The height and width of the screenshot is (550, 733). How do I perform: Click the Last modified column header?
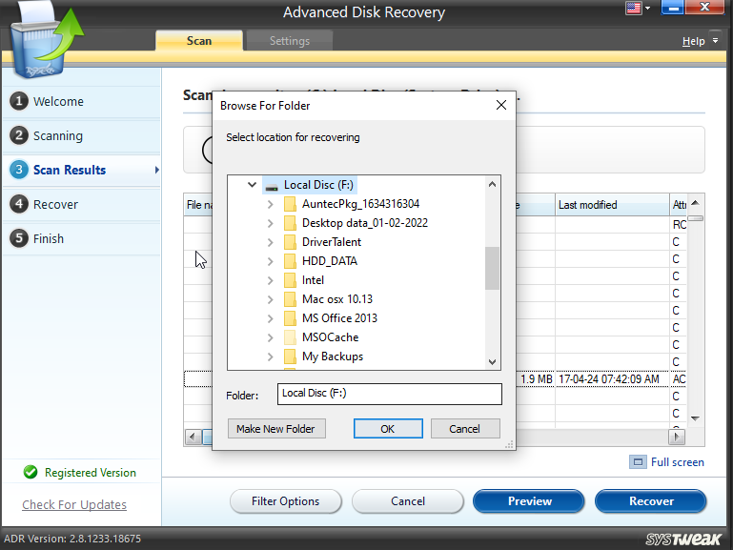[x=612, y=205]
